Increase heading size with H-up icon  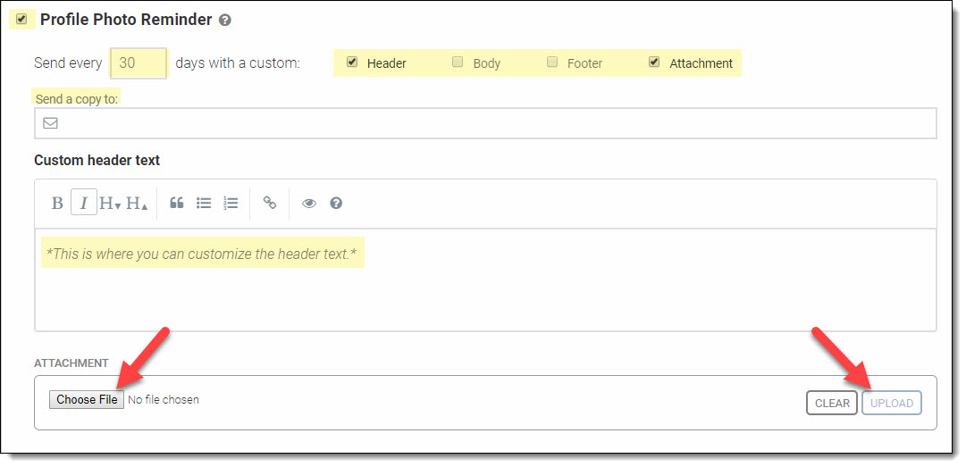(137, 204)
